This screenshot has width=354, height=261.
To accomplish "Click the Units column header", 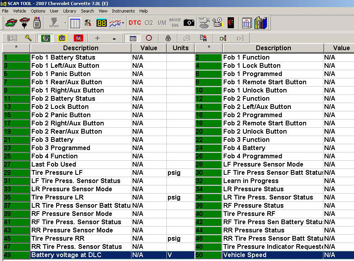I will pos(181,48).
